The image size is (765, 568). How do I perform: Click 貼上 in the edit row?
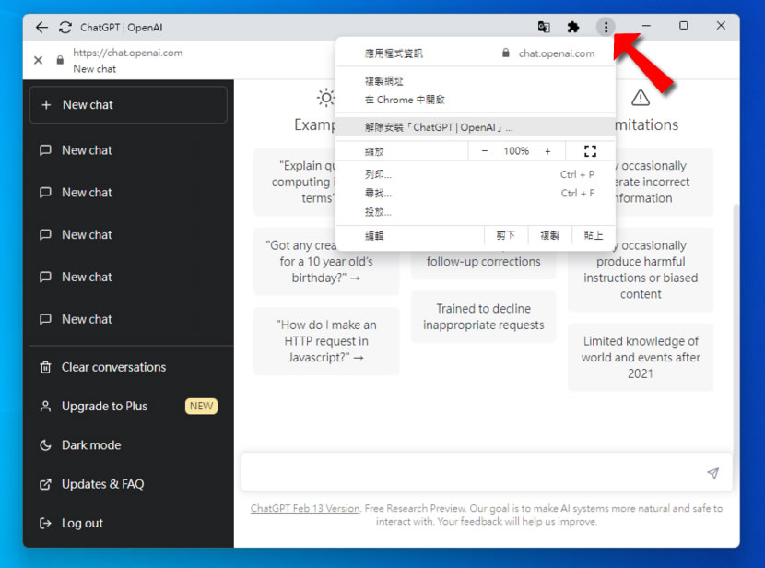click(594, 235)
